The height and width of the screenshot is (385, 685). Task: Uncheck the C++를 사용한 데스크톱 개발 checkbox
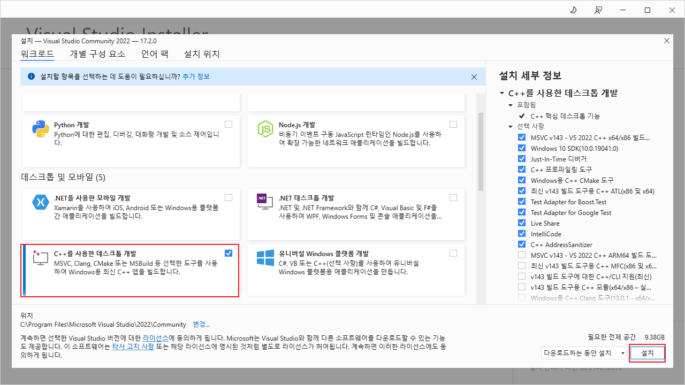[x=229, y=253]
